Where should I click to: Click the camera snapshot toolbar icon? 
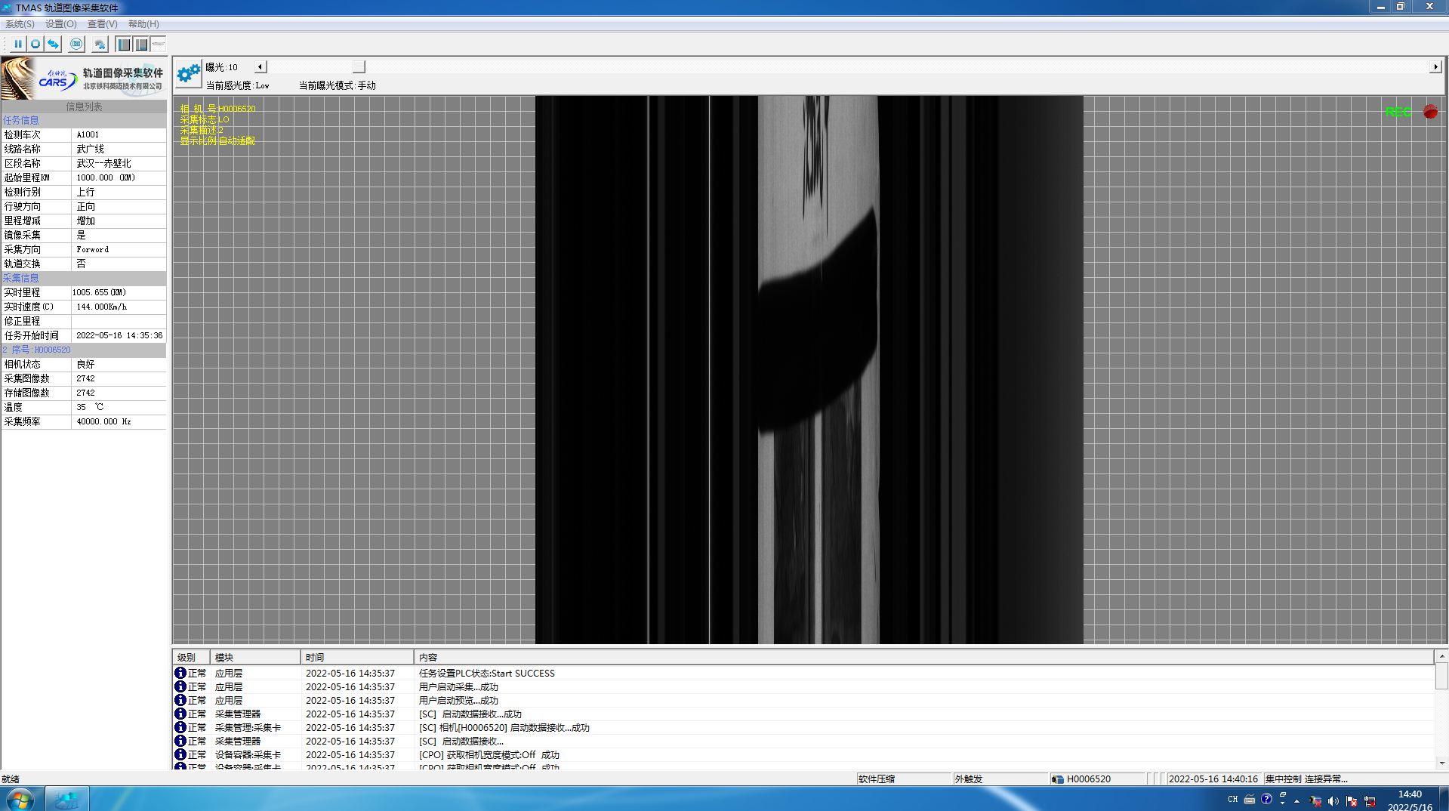(x=76, y=45)
